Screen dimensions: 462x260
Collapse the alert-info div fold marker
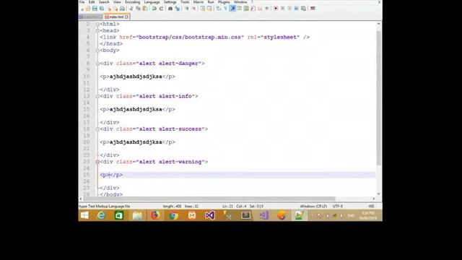[97, 96]
